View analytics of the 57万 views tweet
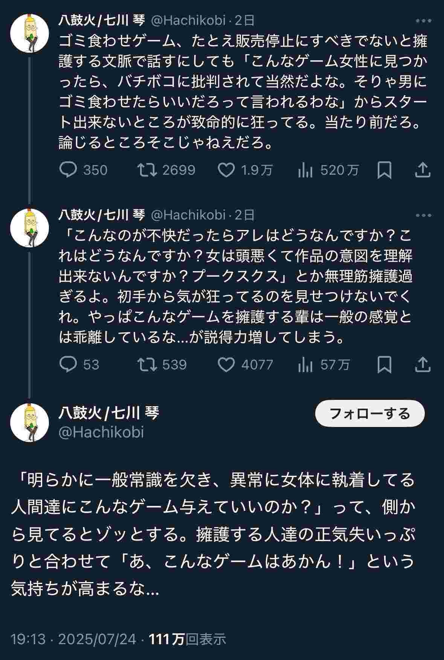This screenshot has height=660, width=444. pos(305,364)
